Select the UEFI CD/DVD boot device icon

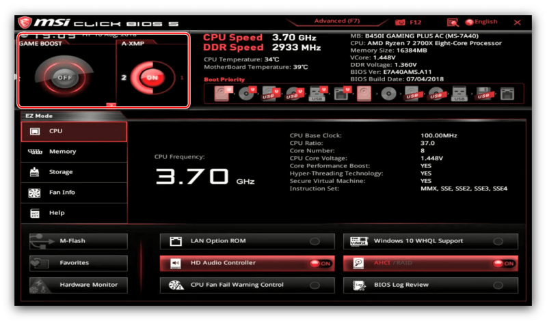(x=248, y=94)
